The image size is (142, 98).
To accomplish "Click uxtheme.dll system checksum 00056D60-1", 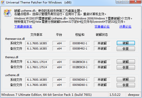I will 80,80.
